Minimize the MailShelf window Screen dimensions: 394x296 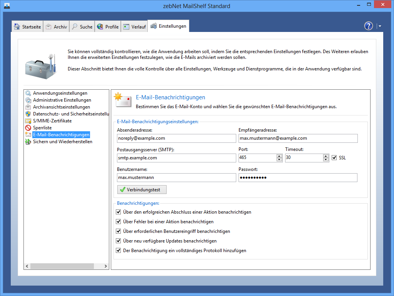pos(359,5)
